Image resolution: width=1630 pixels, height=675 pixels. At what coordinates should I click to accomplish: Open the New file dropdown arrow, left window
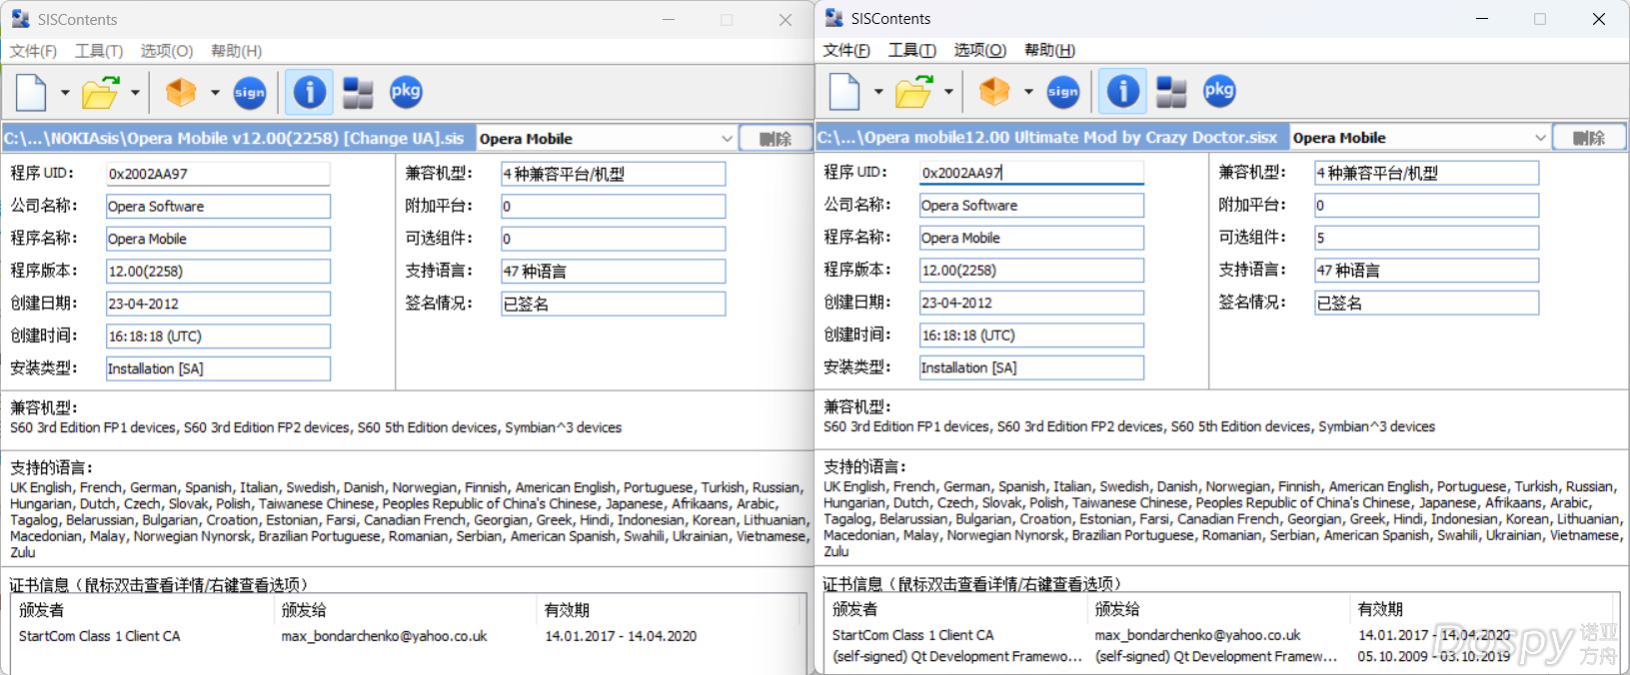click(x=65, y=93)
